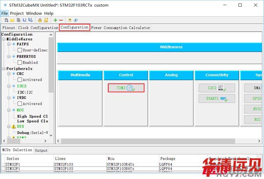
Task: Open the USART1 configuration button
Action: coord(216,98)
